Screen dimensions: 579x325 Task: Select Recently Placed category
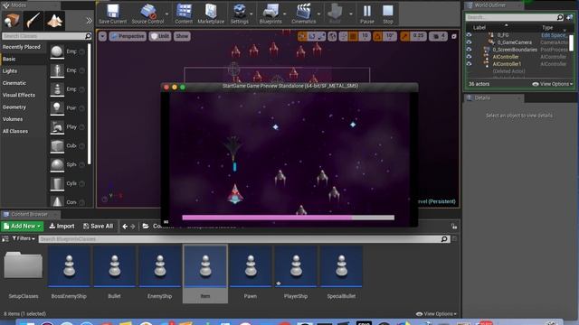click(22, 47)
